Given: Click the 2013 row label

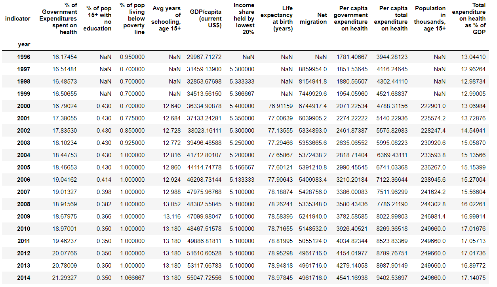Looking at the screenshot, I should coord(24,266).
